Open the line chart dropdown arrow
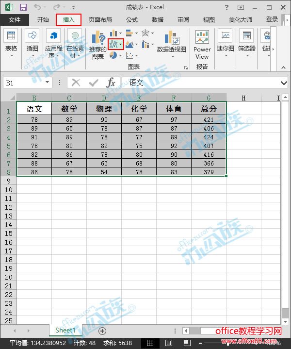 click(x=120, y=44)
